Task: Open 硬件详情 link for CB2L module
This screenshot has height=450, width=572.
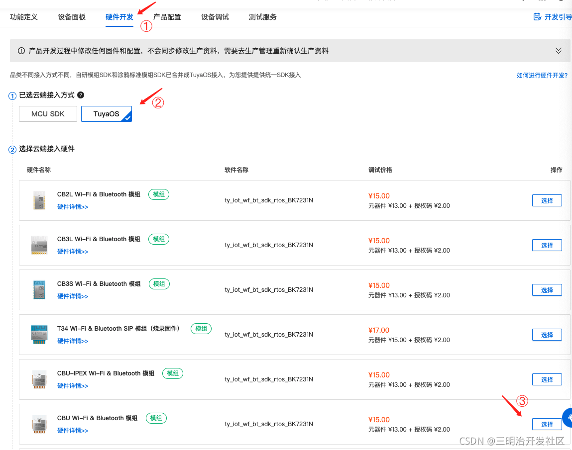Action: click(x=73, y=206)
